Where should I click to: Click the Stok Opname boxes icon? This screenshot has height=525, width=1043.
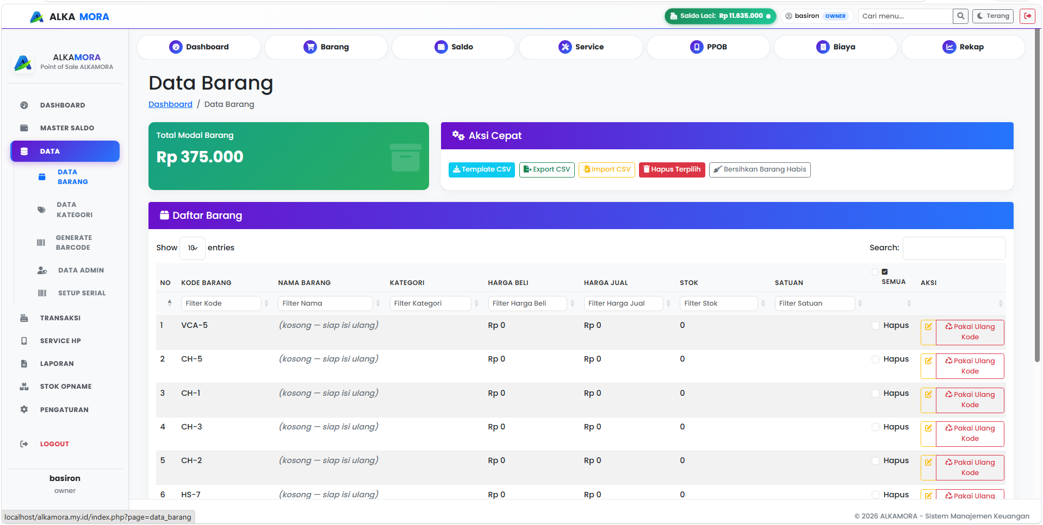tap(24, 386)
